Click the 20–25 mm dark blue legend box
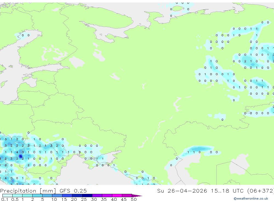Screen dimensions: 274x201 point(77,196)
